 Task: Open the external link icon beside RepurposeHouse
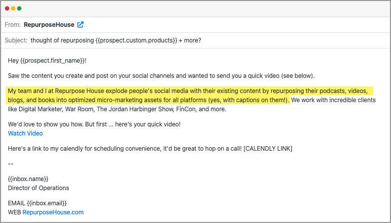pos(80,24)
